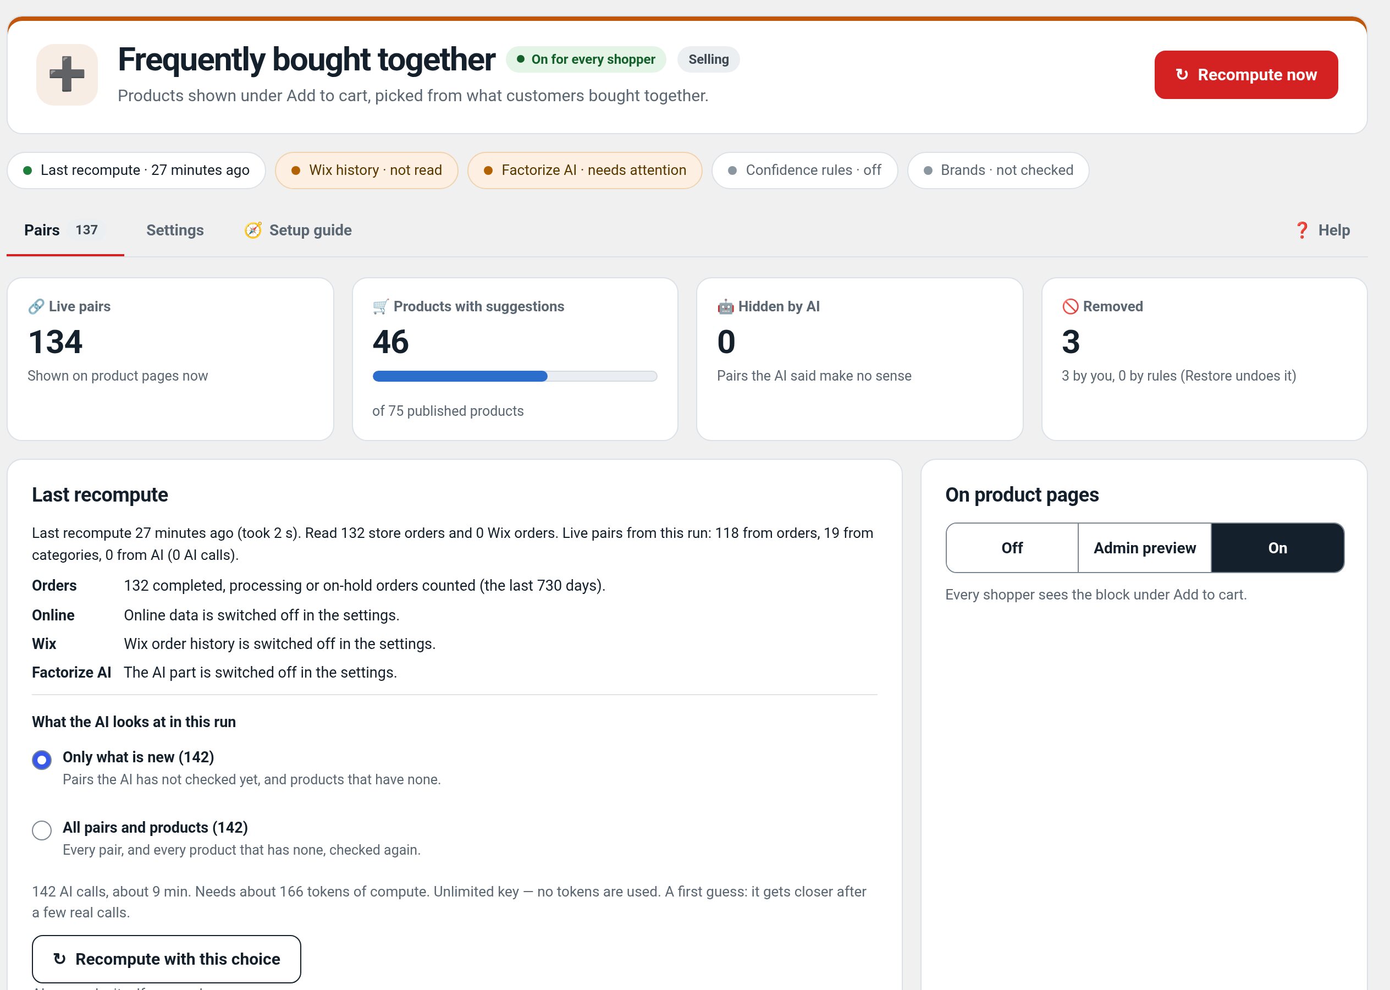Click the On product pages heading
The image size is (1390, 990).
click(x=1022, y=494)
